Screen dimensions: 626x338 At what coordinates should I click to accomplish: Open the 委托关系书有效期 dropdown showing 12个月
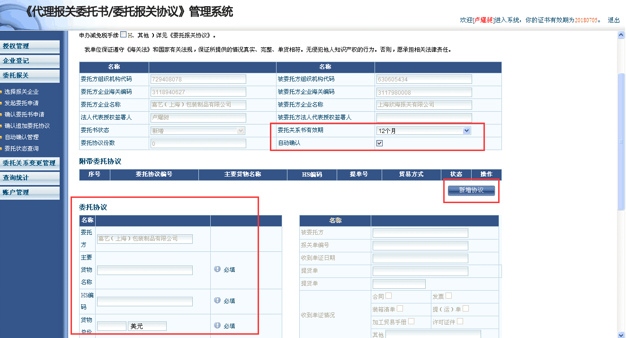423,131
